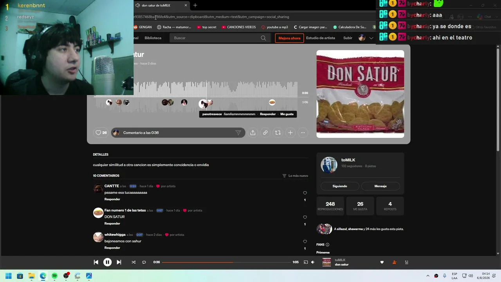Reply to Fan numero 1 de las tetas
The image size is (501, 282).
pos(112,224)
